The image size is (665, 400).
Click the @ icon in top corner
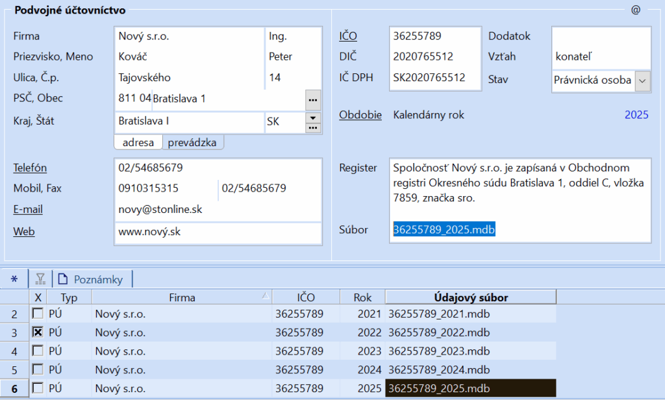635,10
